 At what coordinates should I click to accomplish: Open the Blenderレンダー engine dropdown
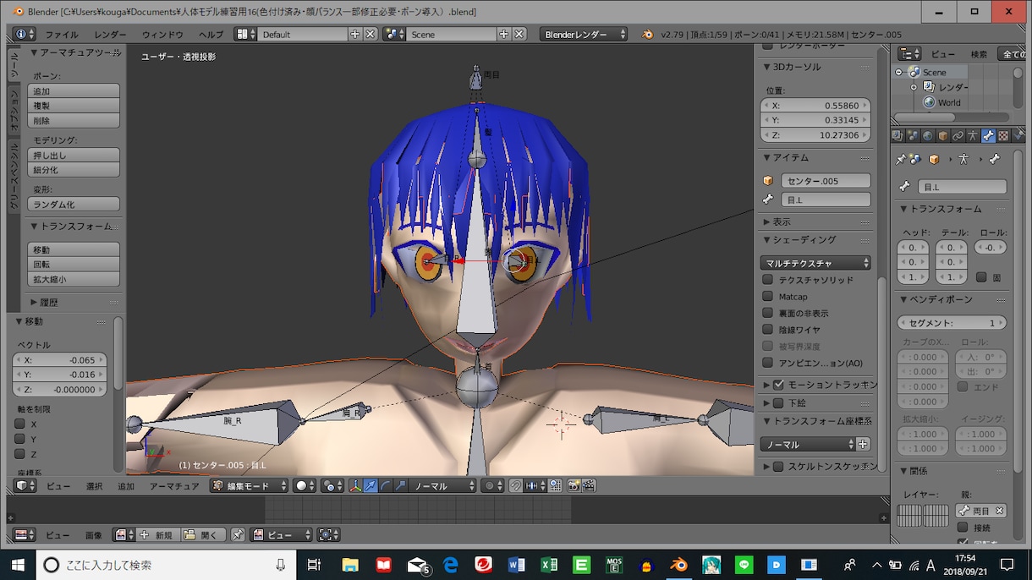584,34
